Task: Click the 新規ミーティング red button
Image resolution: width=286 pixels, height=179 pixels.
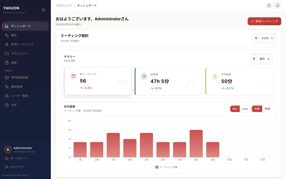Action: coord(264,21)
